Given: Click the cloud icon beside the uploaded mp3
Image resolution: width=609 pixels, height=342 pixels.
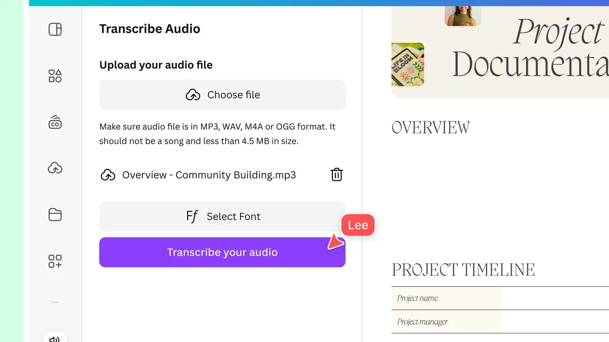Looking at the screenshot, I should (x=108, y=175).
